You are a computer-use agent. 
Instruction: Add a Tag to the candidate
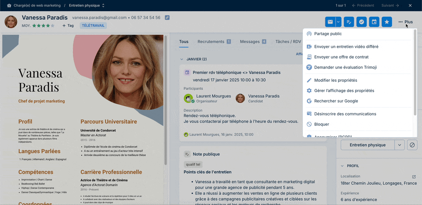point(68,26)
